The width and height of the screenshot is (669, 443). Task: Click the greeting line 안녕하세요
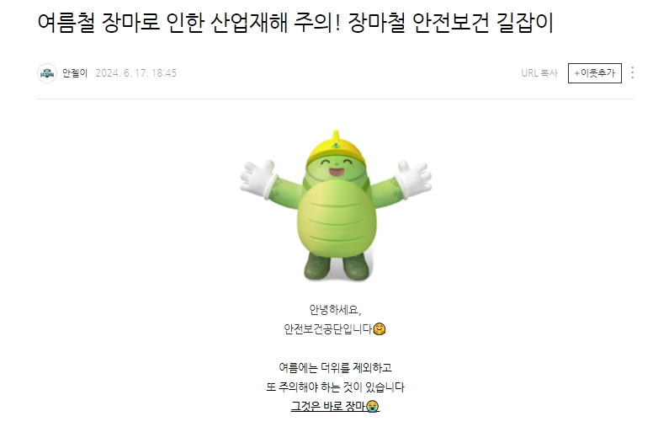[x=336, y=309]
